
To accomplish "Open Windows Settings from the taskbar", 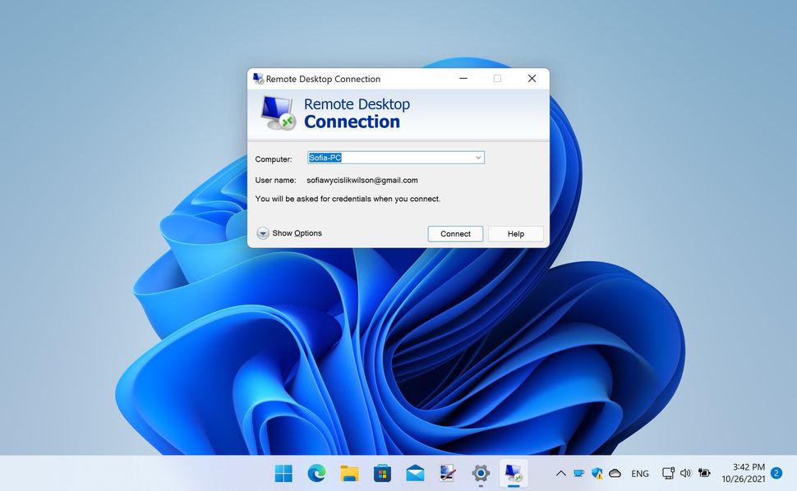I will pyautogui.click(x=480, y=473).
